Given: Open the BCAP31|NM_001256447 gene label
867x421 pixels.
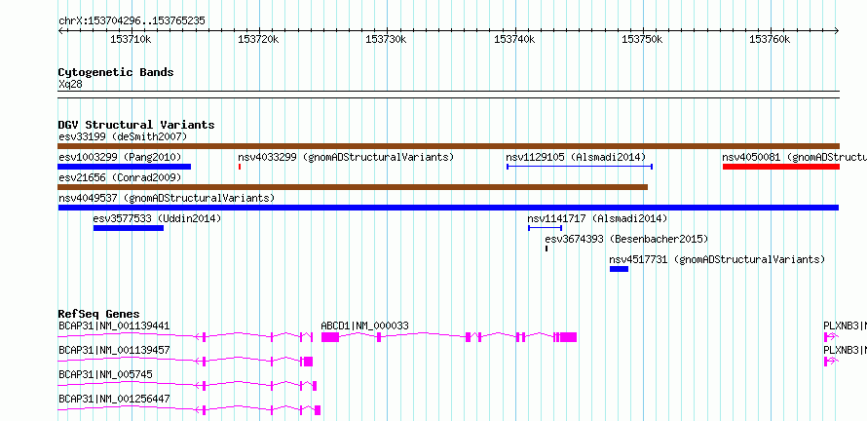Looking at the screenshot, I should (x=114, y=399).
